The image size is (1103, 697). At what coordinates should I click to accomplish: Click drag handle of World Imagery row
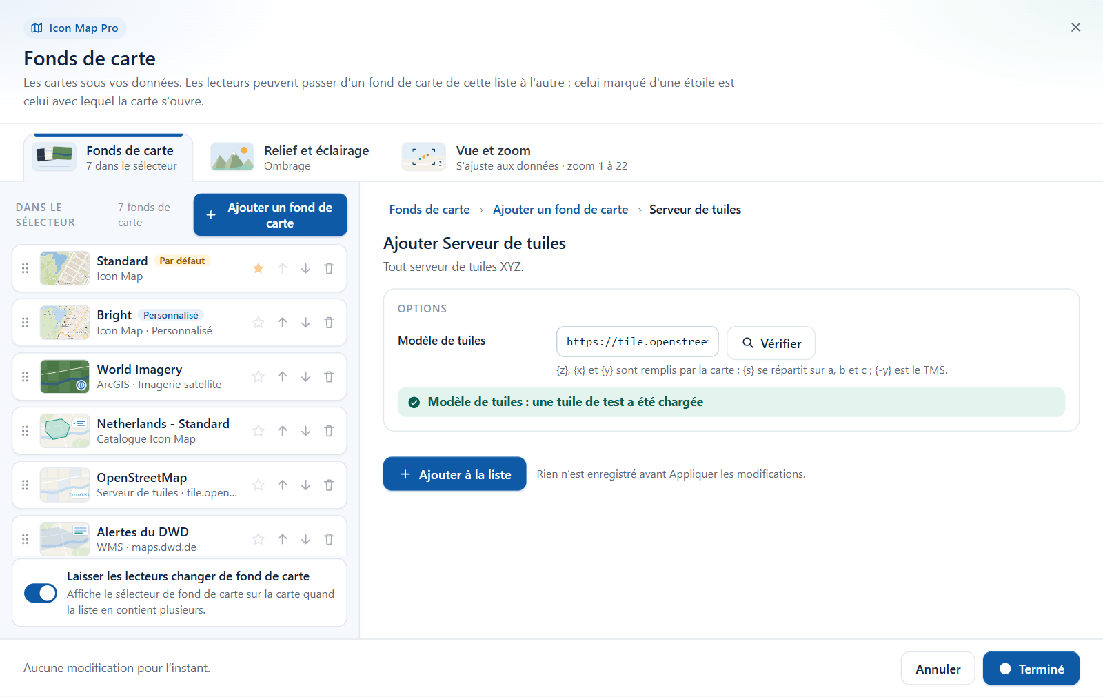[26, 376]
